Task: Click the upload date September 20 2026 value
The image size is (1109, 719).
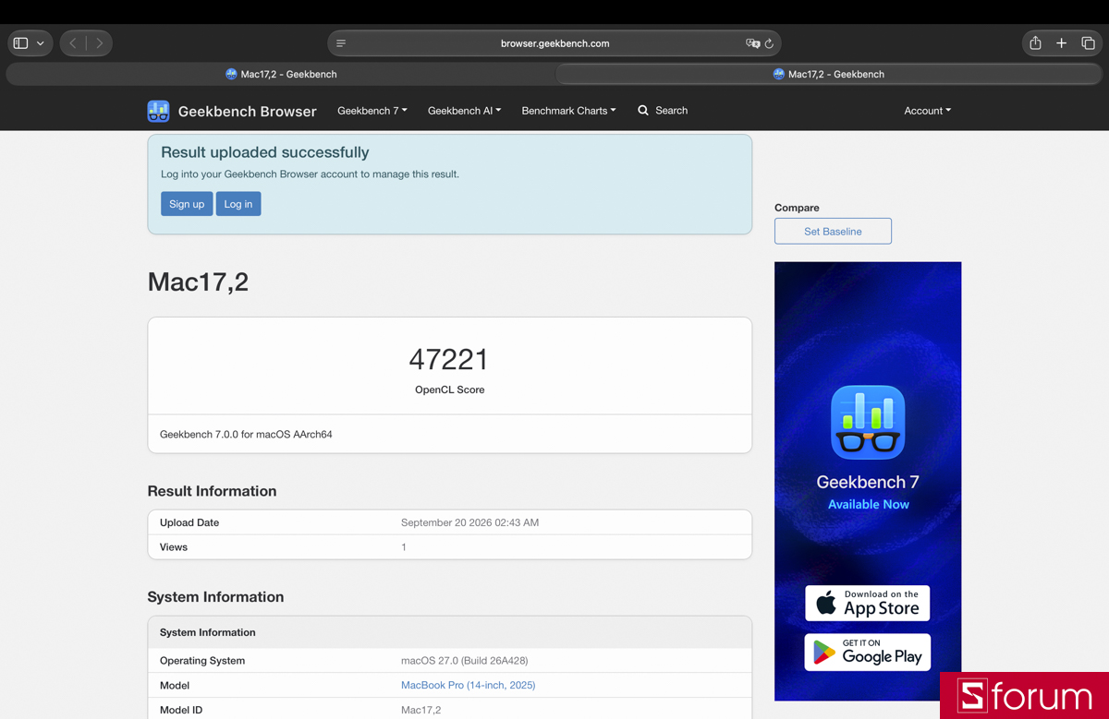Action: [469, 522]
